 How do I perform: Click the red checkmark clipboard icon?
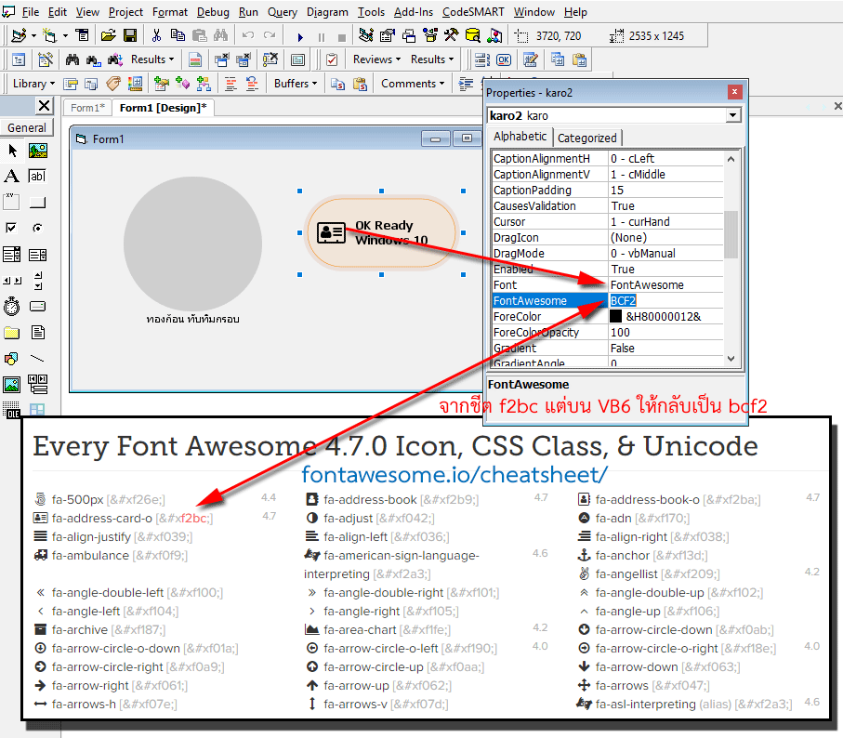(332, 59)
